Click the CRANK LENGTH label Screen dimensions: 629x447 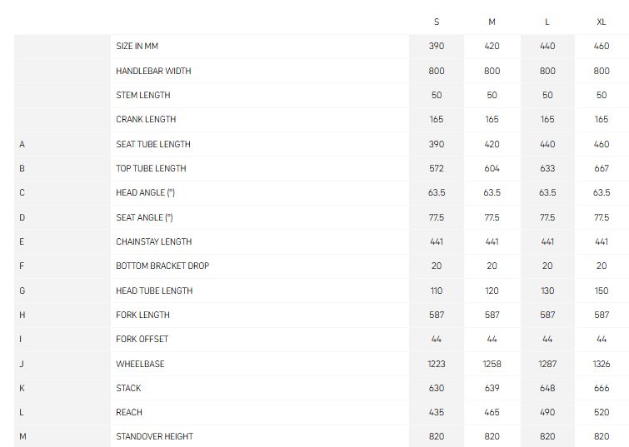click(x=146, y=120)
